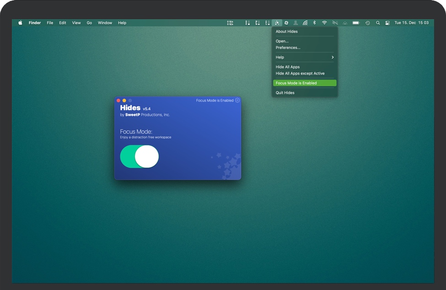Choose Open... from Hides menu
Screen dimensions: 446x290
click(305, 41)
